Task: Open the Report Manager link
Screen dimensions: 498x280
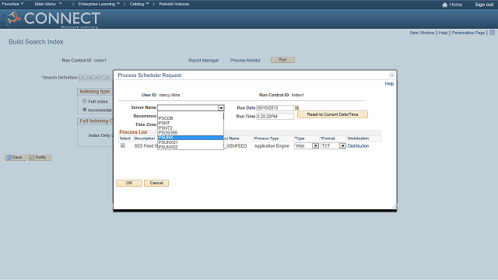Action: click(204, 61)
